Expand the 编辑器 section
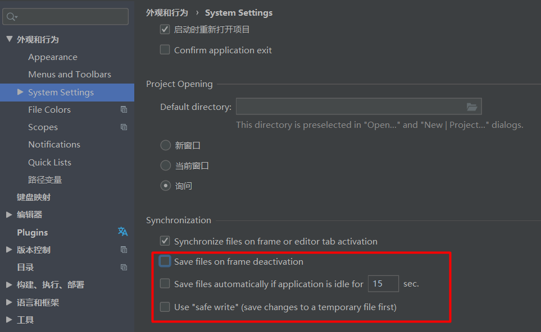541x332 pixels. coord(9,214)
